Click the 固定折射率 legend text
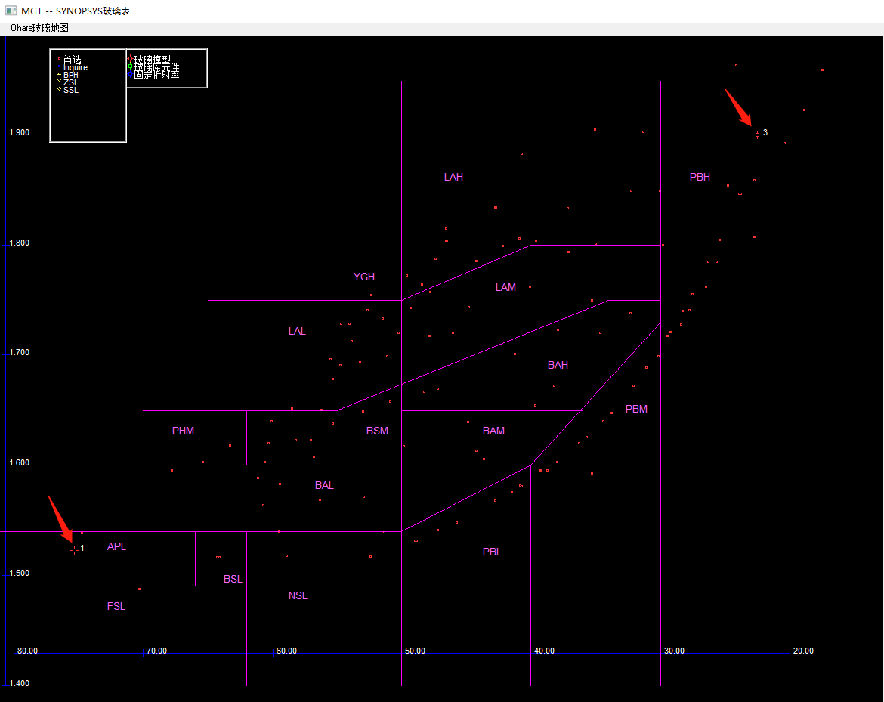The width and height of the screenshot is (884, 702). point(156,74)
